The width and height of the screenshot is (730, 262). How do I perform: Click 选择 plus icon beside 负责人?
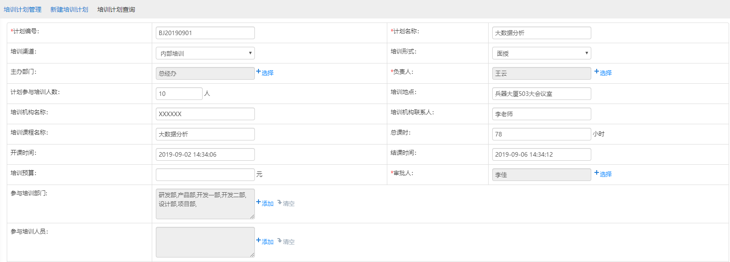(597, 72)
